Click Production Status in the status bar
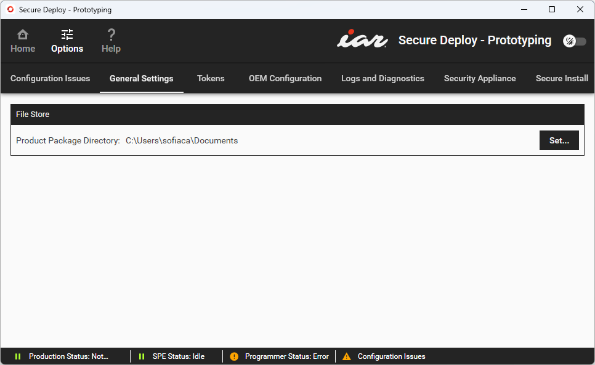Screen dimensions: 595x365 click(x=68, y=356)
